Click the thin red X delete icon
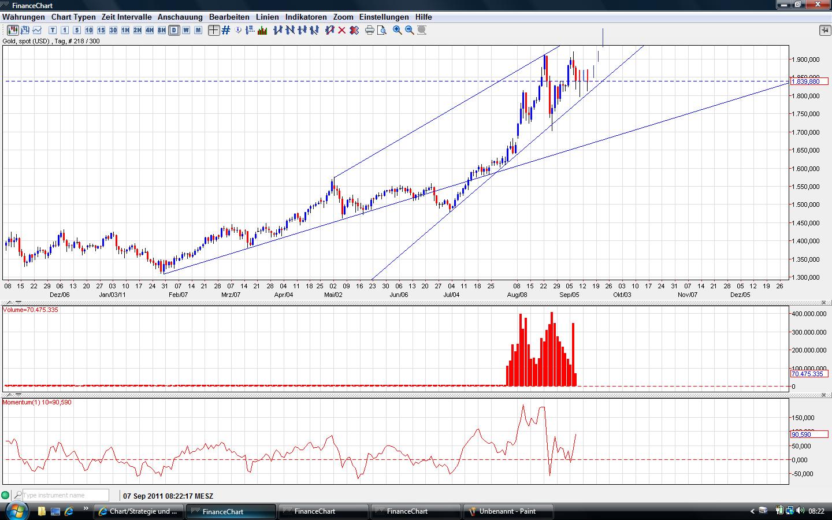 coord(342,30)
